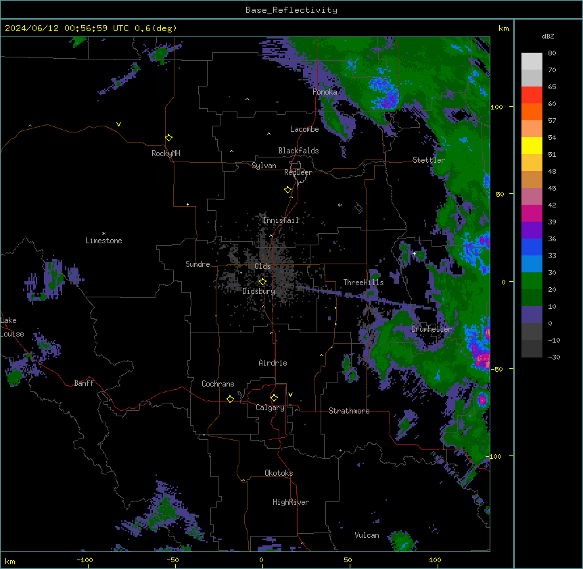
Task: Click the purple 10 dBZ legend swatch
Action: coord(532,315)
